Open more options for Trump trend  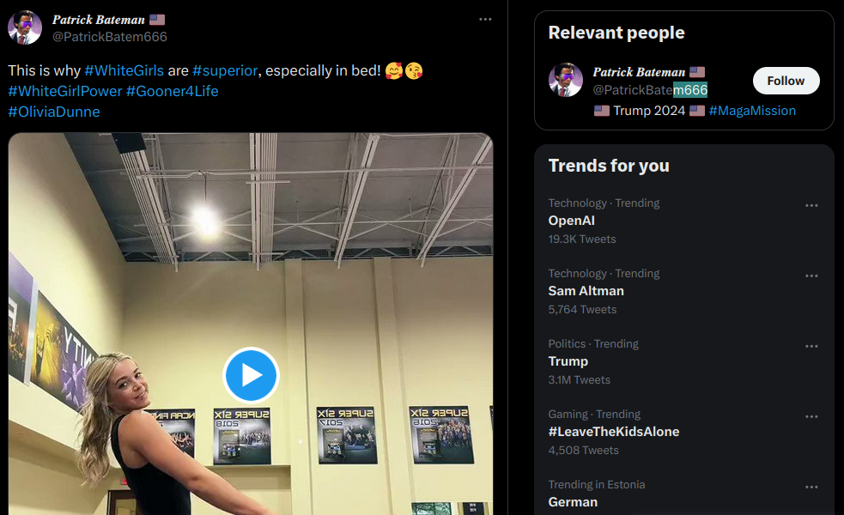click(x=811, y=346)
